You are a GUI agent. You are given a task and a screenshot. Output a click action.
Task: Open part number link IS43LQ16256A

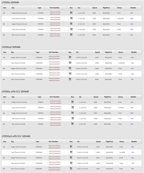(55, 23)
